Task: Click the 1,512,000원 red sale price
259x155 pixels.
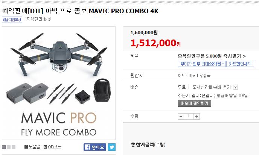Action: 155,43
